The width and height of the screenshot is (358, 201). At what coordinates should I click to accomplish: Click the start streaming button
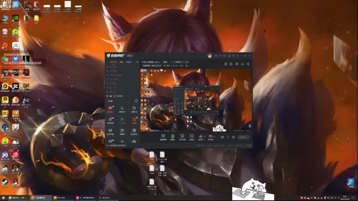pos(243,137)
